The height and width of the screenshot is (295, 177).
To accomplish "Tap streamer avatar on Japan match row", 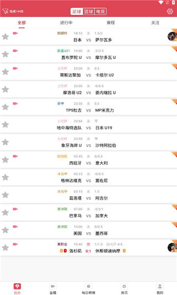I will click(172, 36).
